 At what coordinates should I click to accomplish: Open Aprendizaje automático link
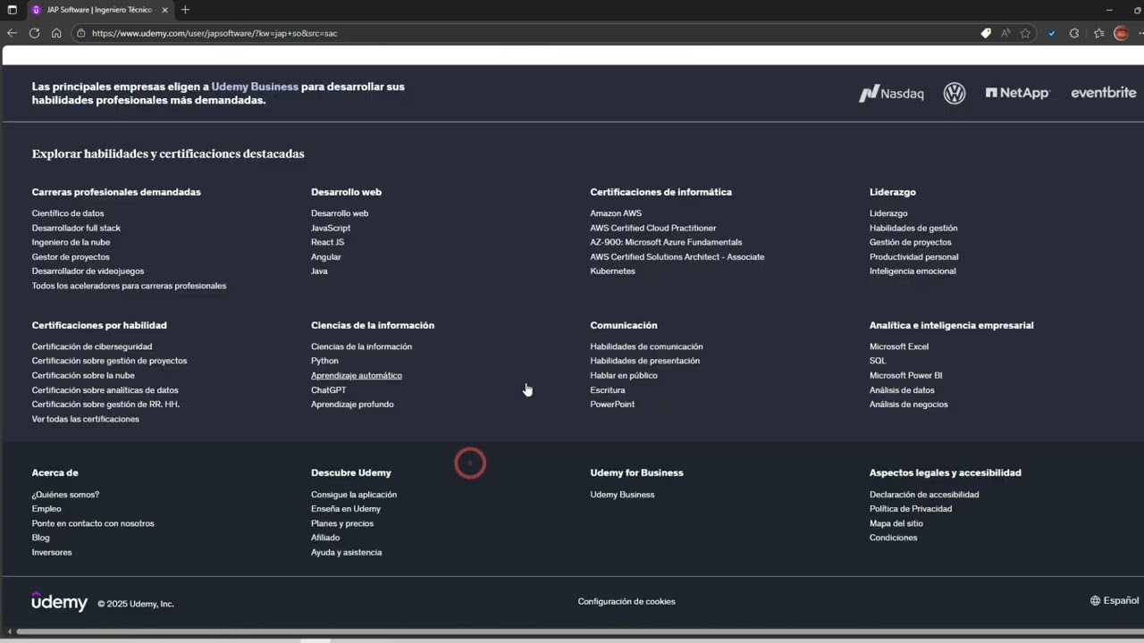pos(357,376)
